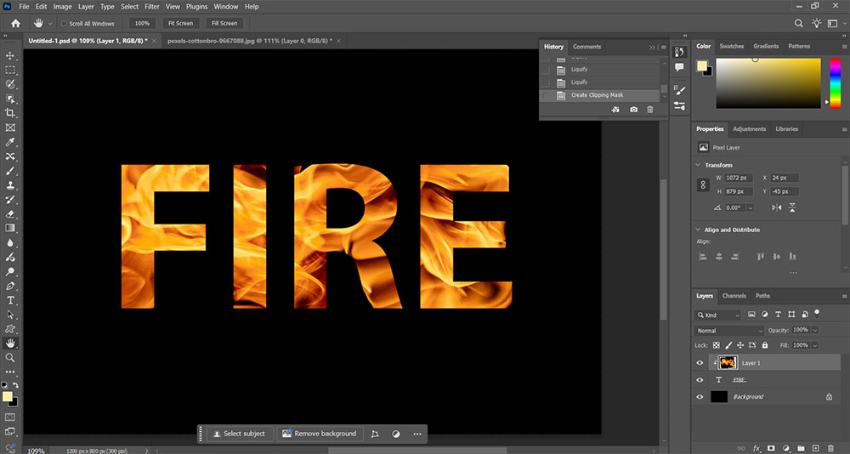Toggle lock image pixels brush icon
This screenshot has width=850, height=454.
(x=728, y=345)
